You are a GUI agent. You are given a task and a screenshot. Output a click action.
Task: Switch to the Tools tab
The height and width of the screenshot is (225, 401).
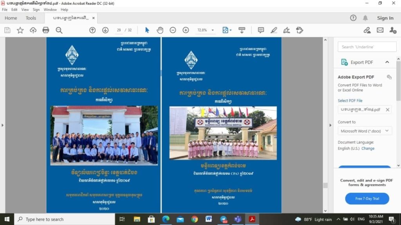(31, 18)
